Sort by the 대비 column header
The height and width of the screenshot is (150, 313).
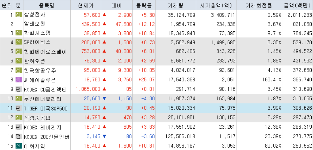116,5
